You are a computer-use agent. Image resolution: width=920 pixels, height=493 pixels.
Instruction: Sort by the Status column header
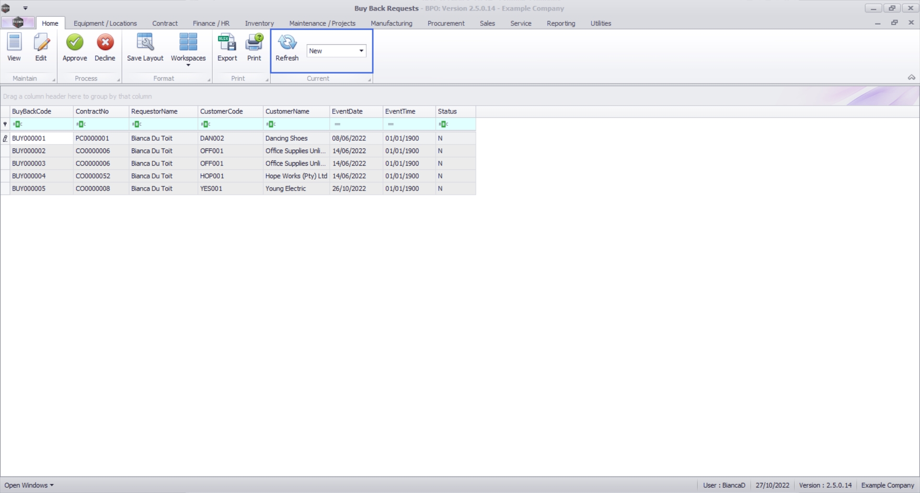456,111
